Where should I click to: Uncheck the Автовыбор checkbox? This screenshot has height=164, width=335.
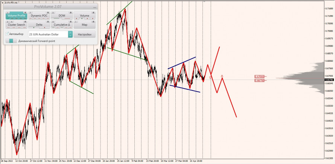coord(7,34)
